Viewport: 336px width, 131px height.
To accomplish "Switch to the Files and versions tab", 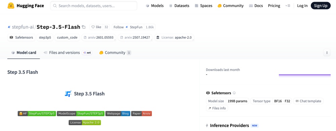I will coord(62,52).
